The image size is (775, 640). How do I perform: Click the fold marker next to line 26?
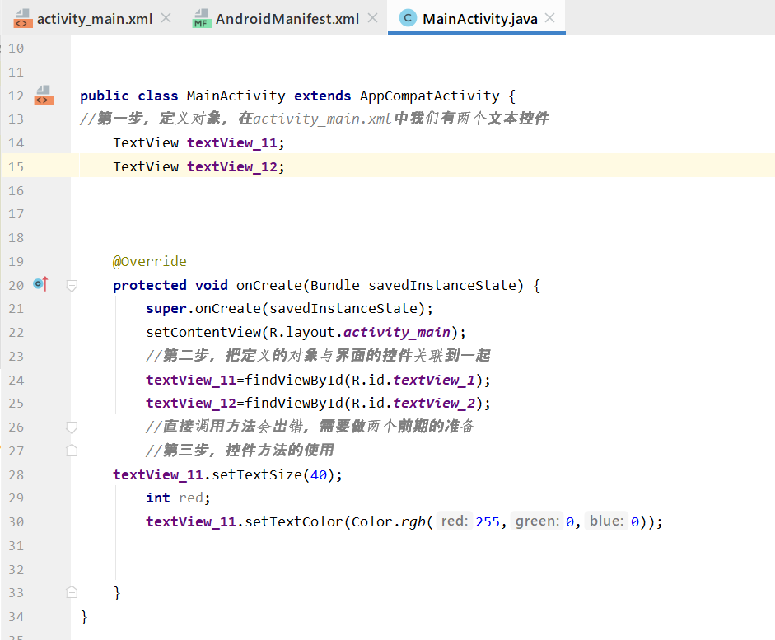[72, 427]
